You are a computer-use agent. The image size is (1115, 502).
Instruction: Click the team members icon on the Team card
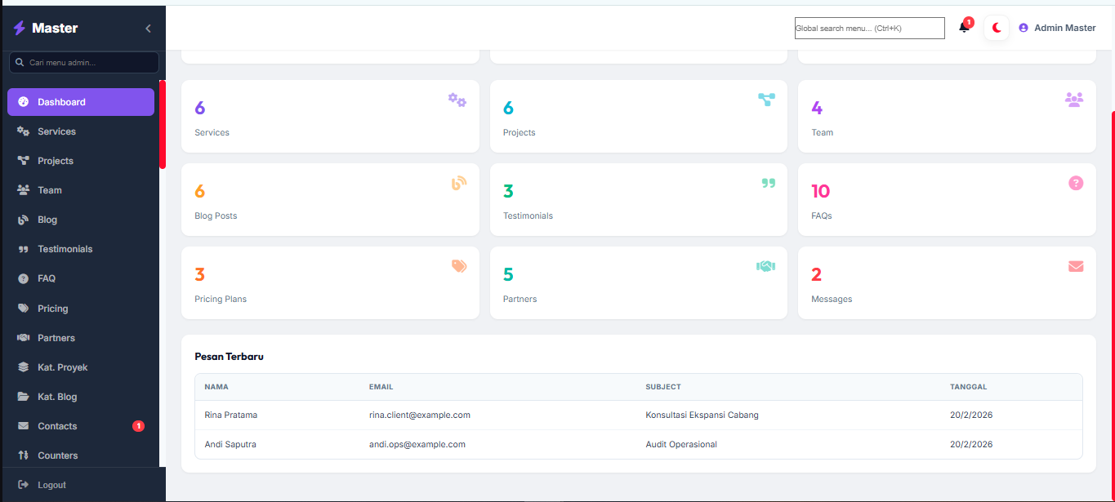pyautogui.click(x=1074, y=99)
